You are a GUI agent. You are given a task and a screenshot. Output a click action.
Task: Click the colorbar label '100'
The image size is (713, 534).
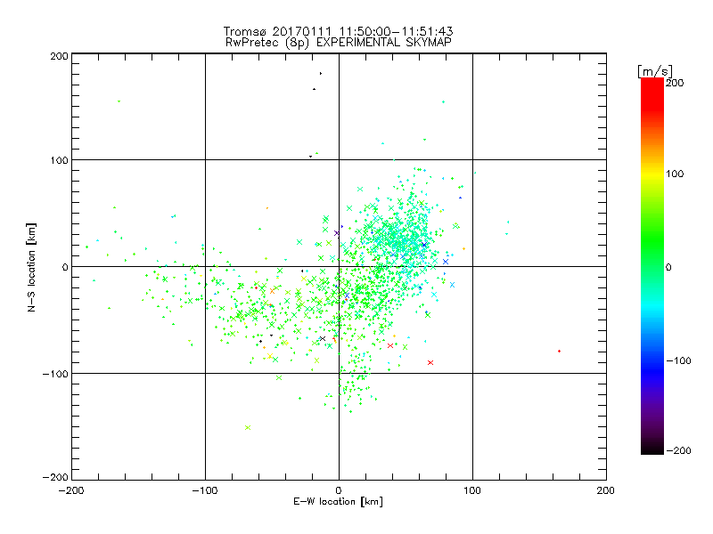tap(675, 174)
